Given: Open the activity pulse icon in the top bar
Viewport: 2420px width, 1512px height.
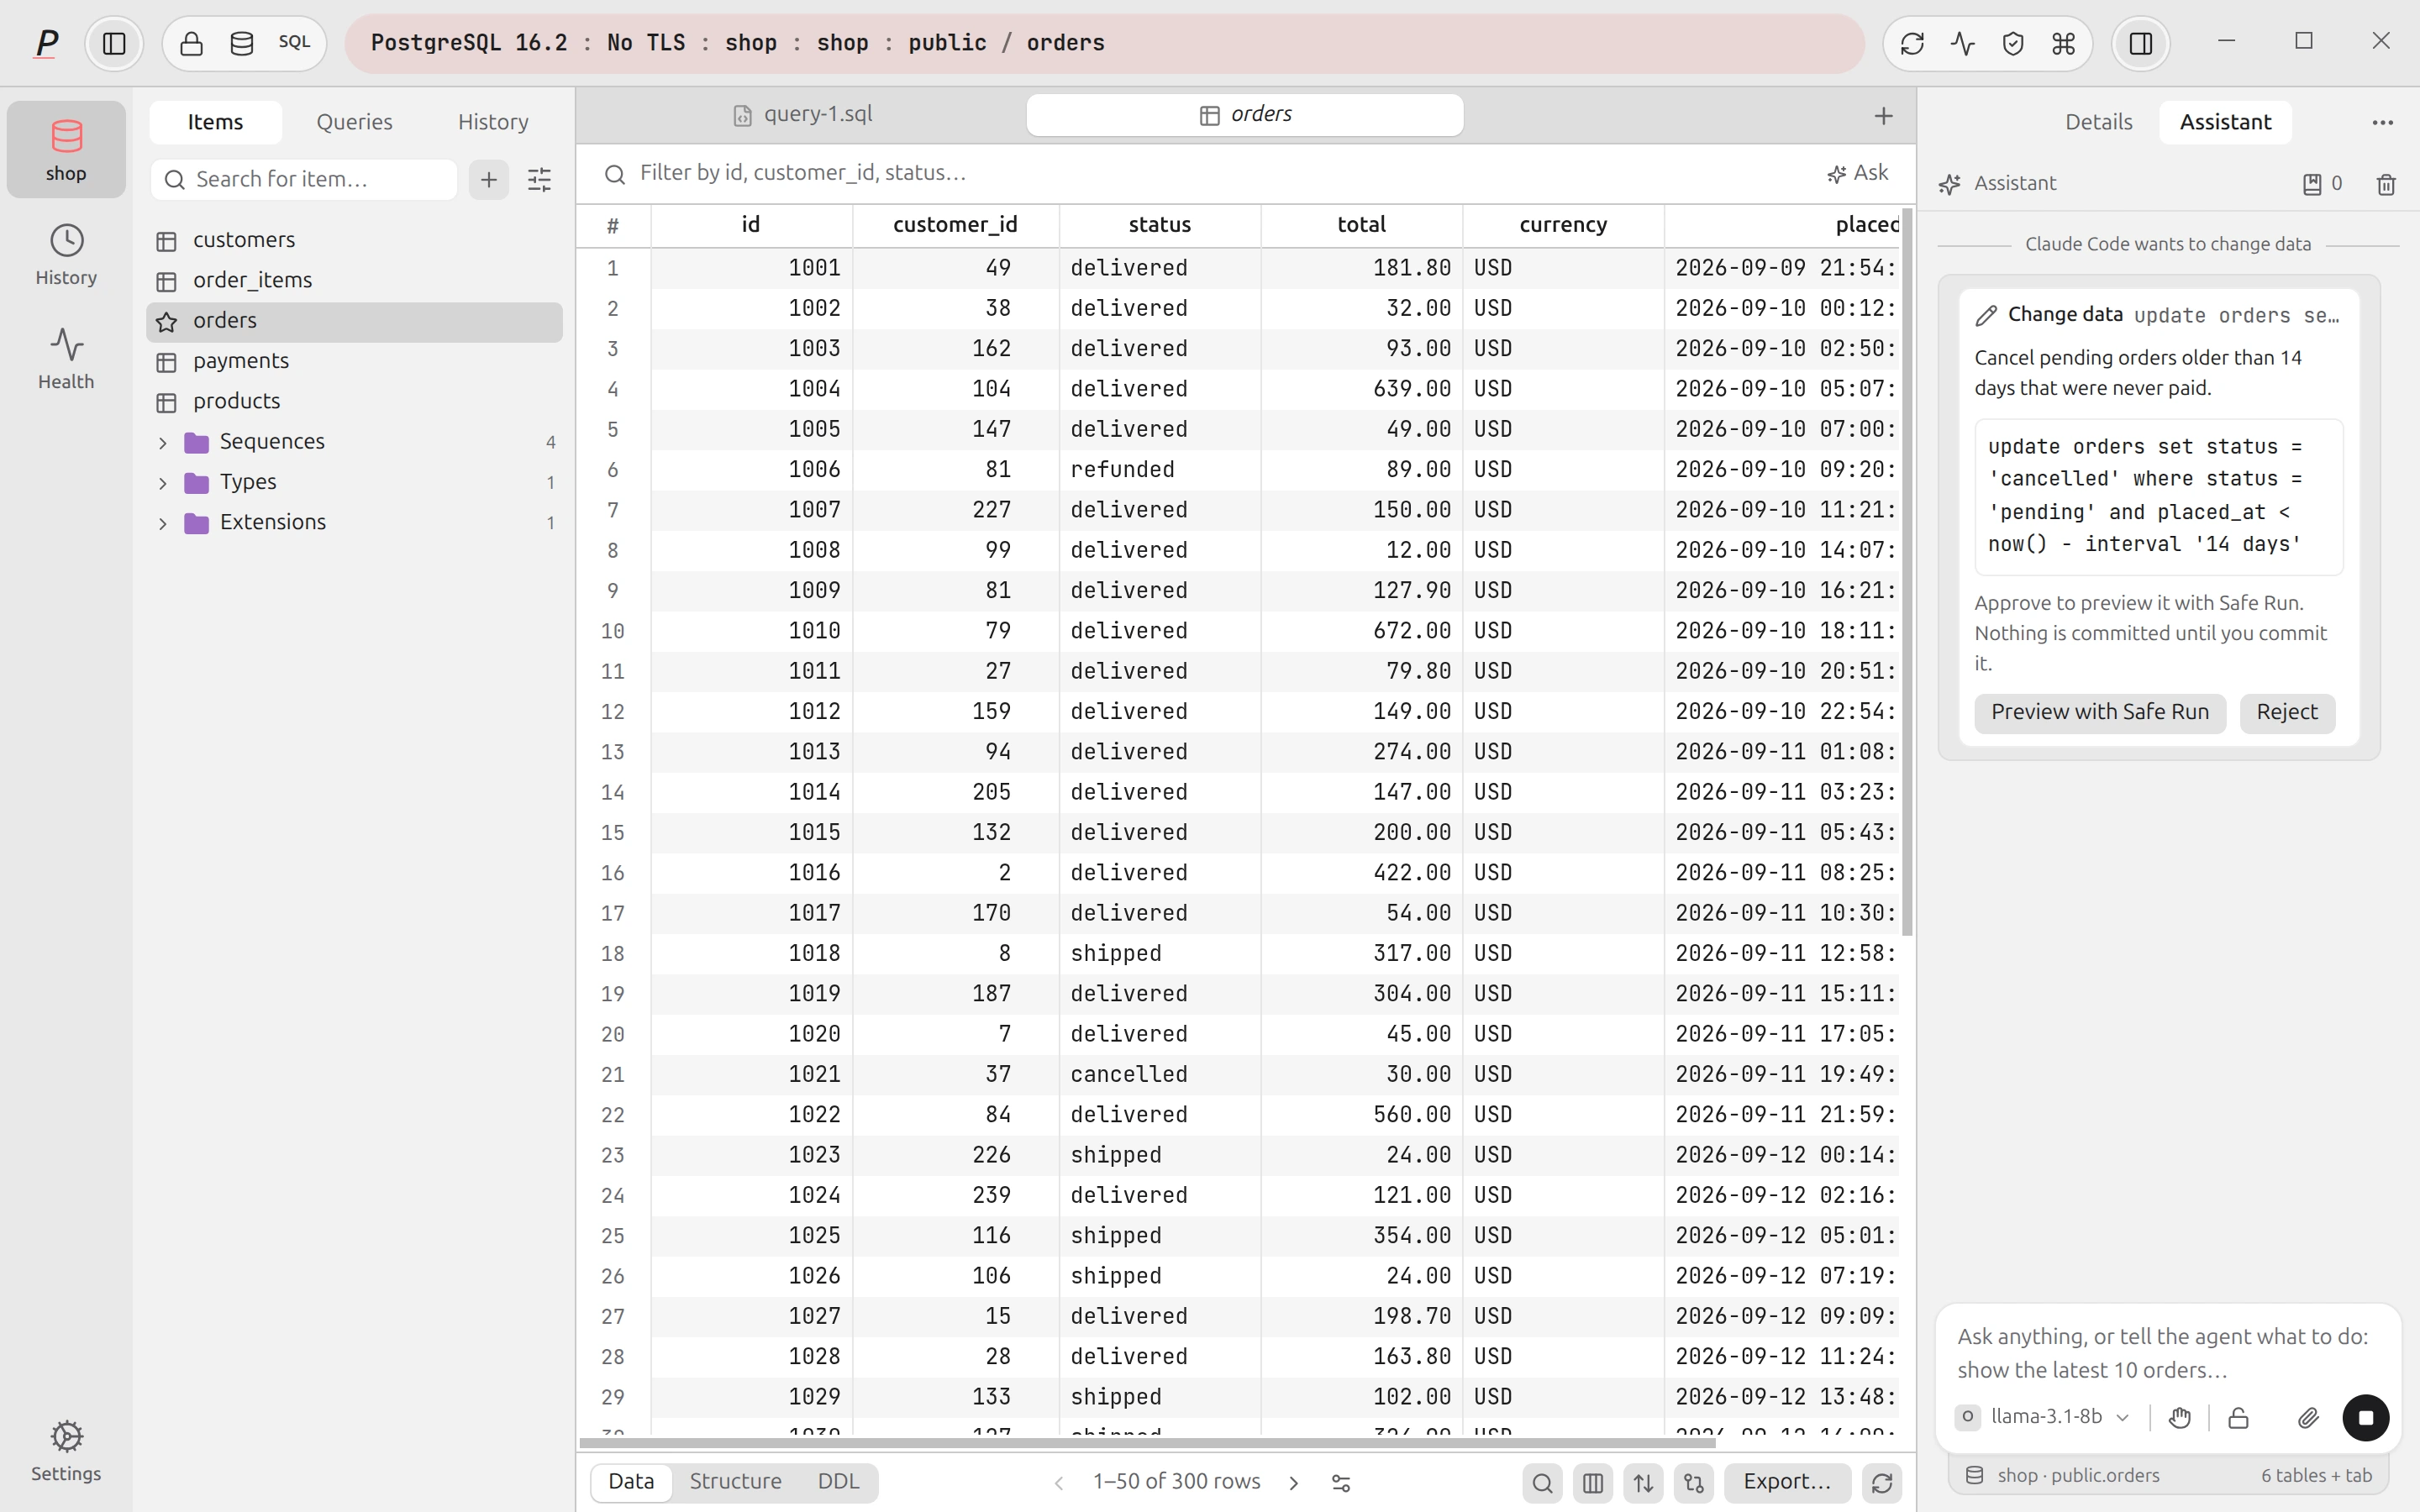Looking at the screenshot, I should coord(1962,43).
